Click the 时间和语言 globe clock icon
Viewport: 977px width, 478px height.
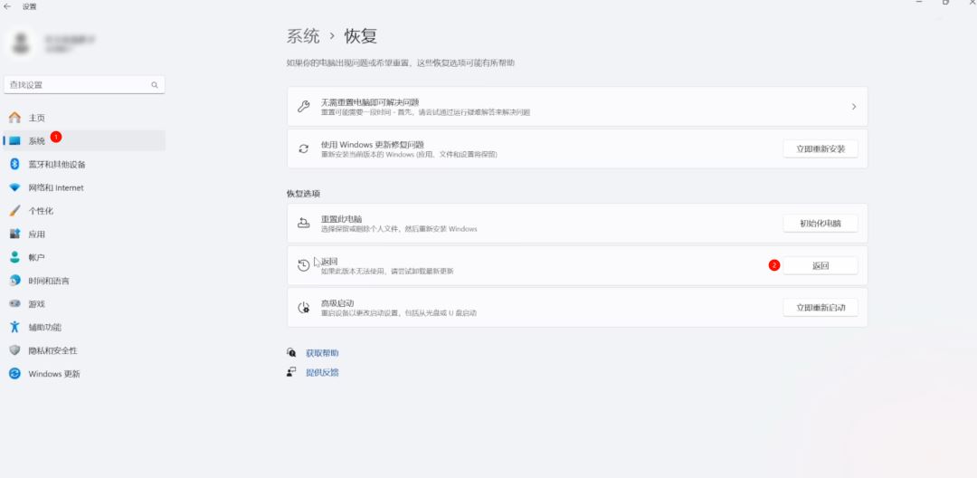tap(15, 281)
